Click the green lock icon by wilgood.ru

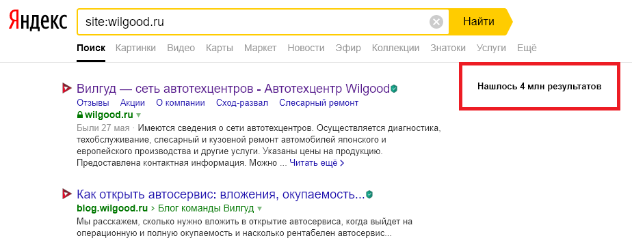pos(80,115)
